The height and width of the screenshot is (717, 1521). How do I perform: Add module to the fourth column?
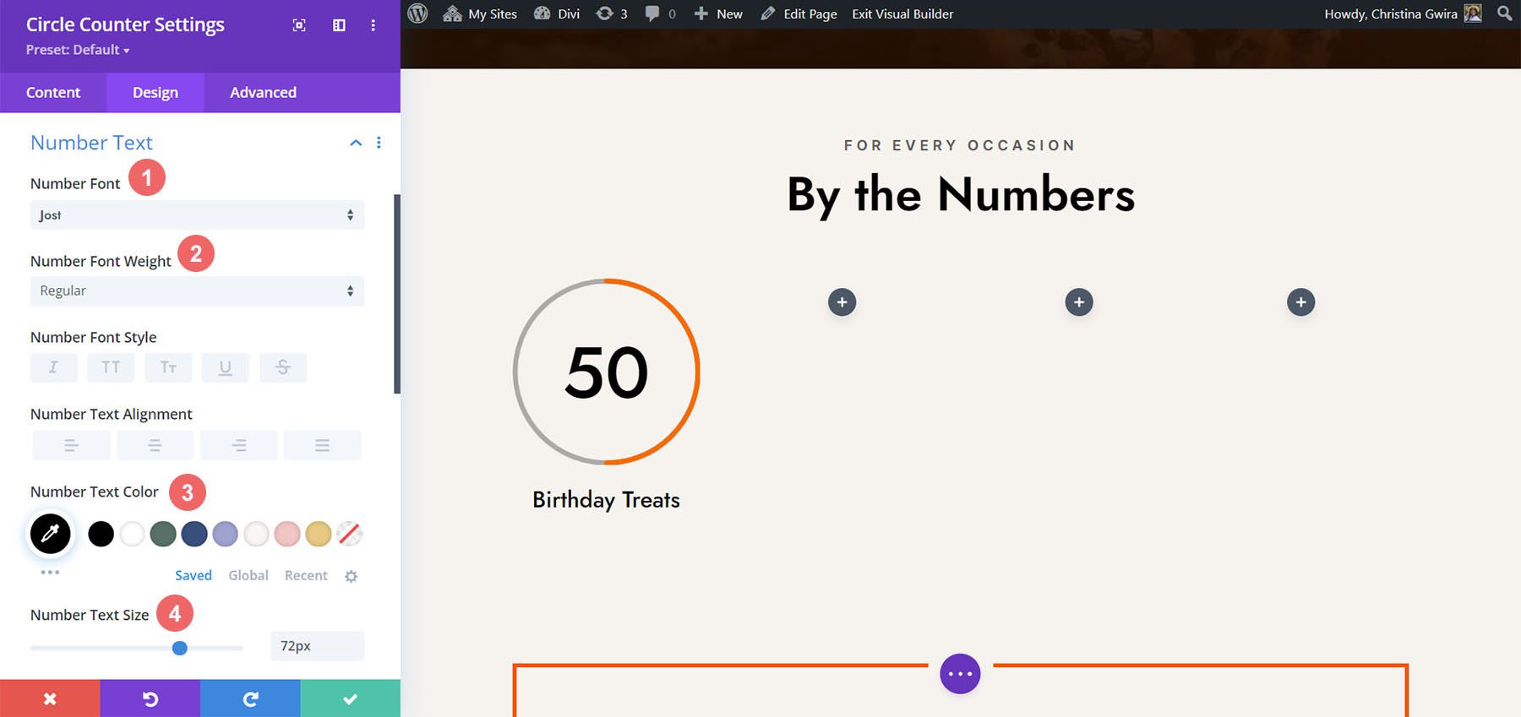point(1300,302)
